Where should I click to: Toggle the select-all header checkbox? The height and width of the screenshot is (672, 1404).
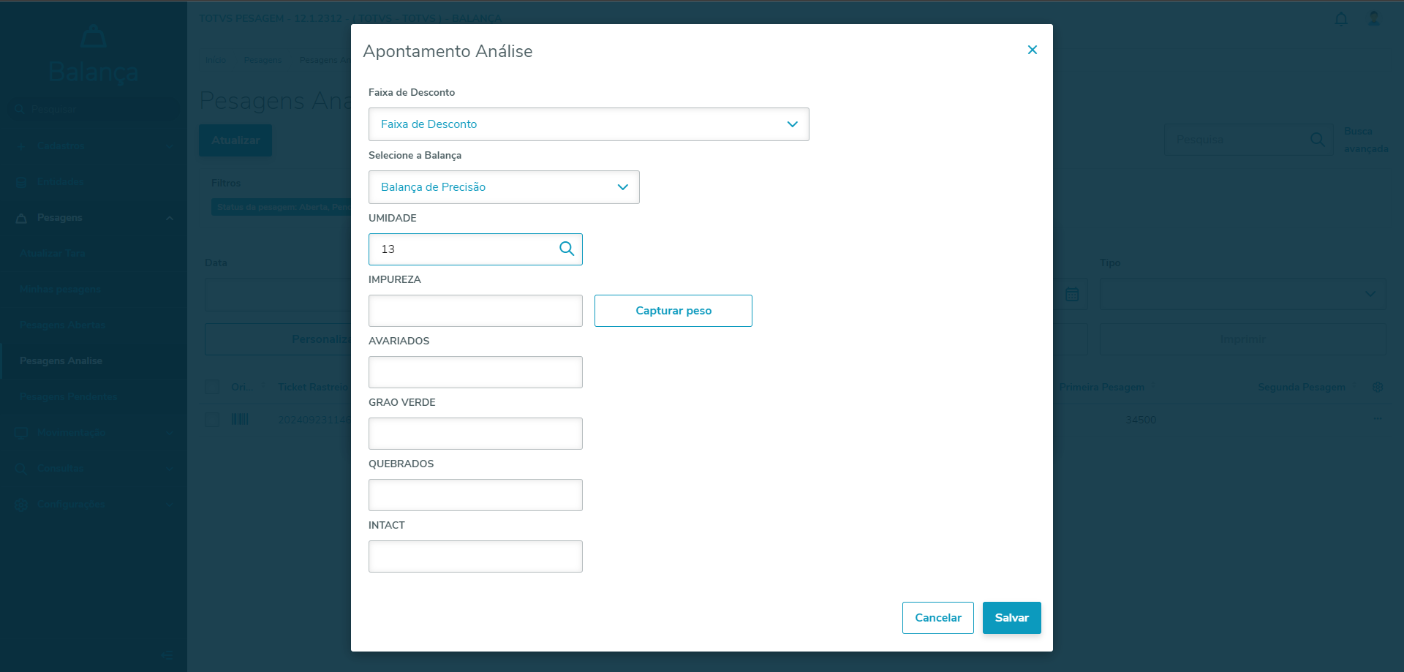point(212,387)
